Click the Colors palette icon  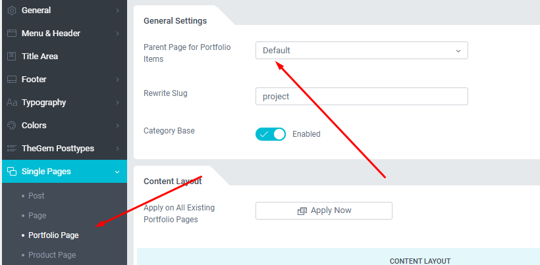pyautogui.click(x=12, y=126)
